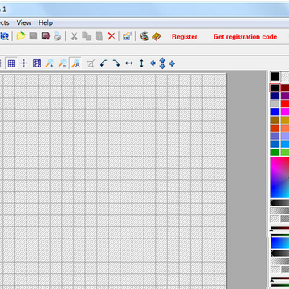Click Get registration code link
This screenshot has width=289, height=289.
[x=245, y=37]
